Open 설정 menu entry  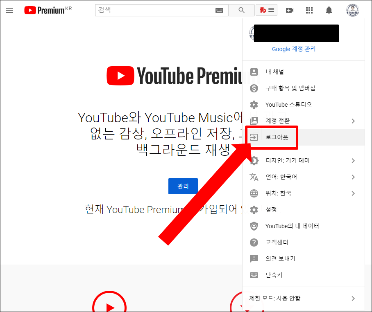304,209
